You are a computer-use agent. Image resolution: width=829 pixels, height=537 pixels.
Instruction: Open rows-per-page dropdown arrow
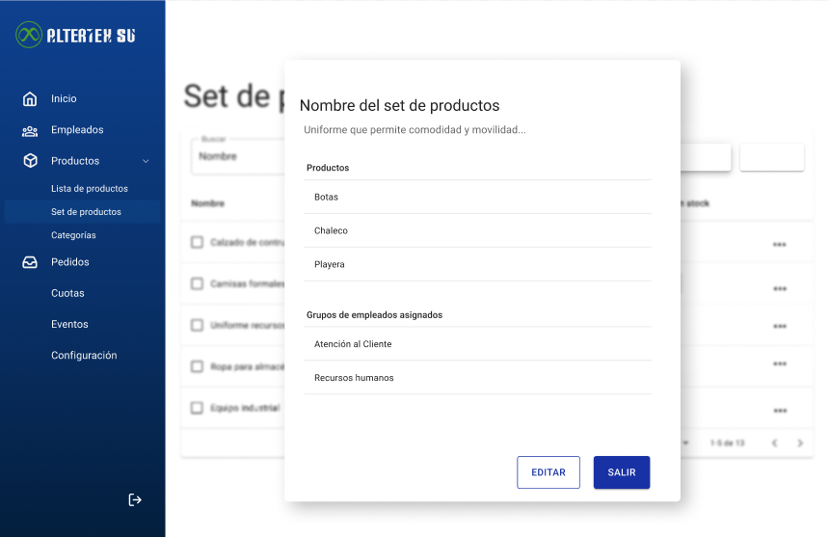(x=685, y=443)
